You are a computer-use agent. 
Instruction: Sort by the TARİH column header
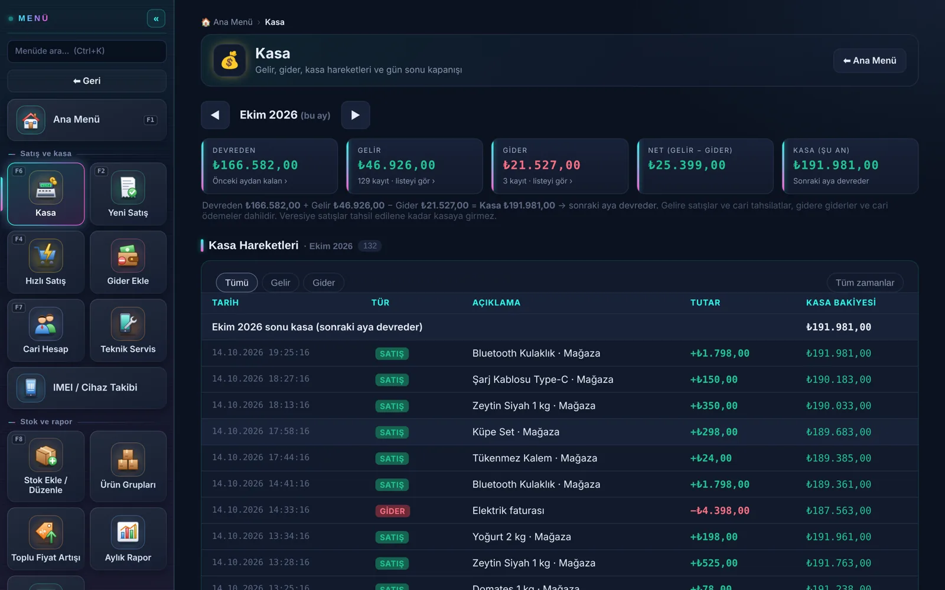point(226,303)
